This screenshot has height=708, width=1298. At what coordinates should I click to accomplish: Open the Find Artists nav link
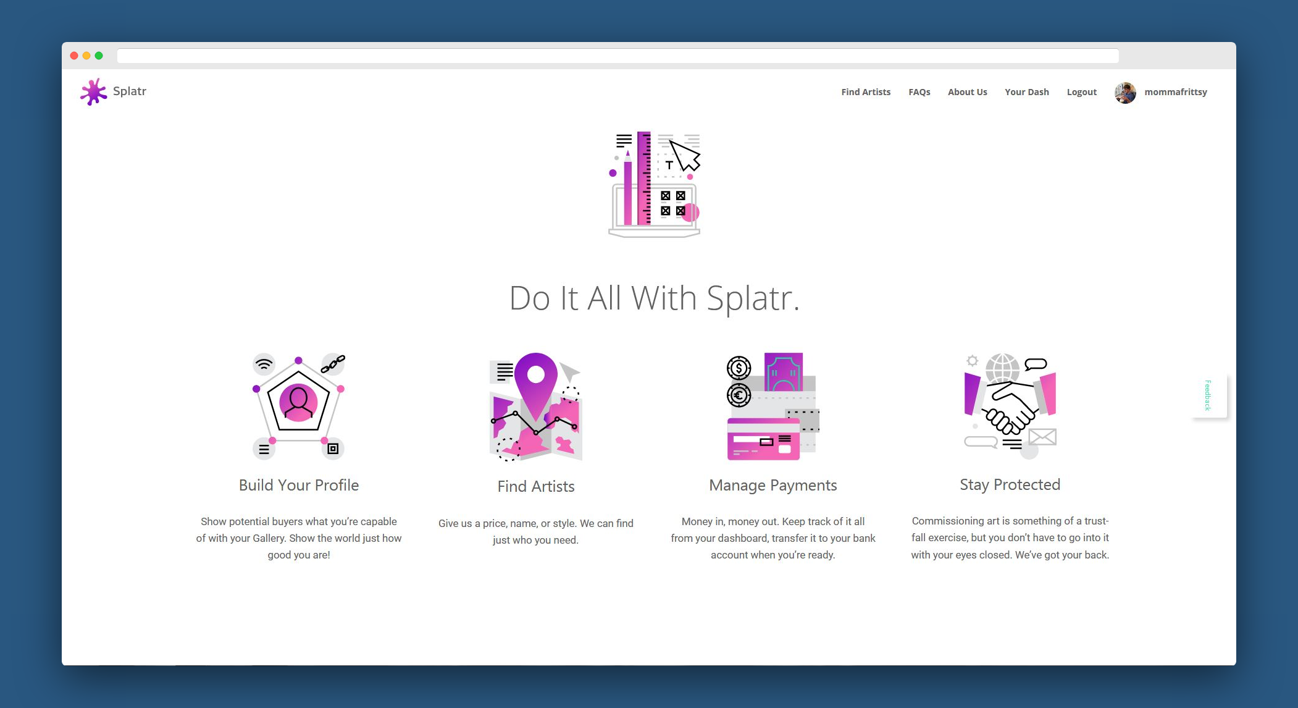[x=866, y=92]
